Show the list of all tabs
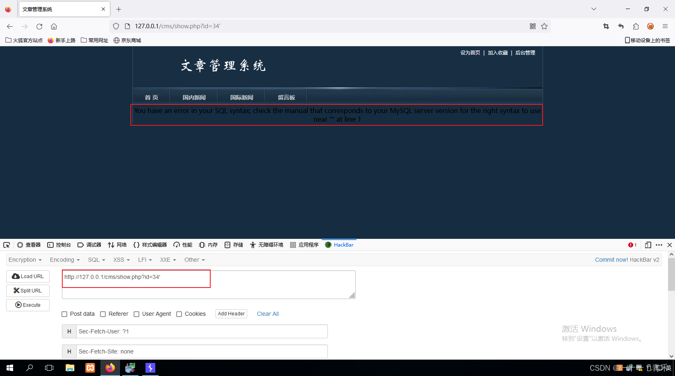This screenshot has height=376, width=675. point(593,9)
